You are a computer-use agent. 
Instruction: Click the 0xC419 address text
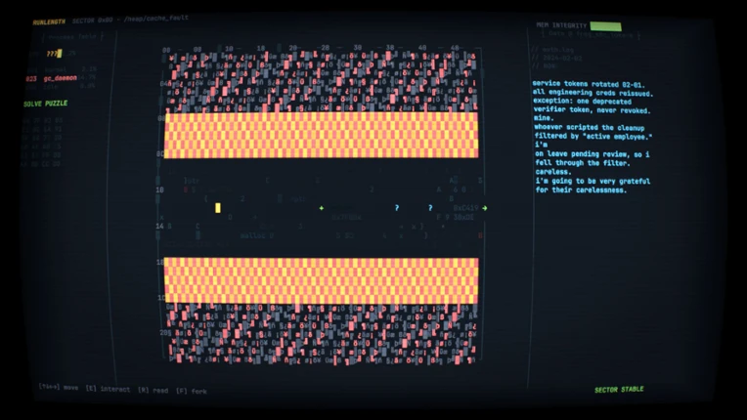click(x=465, y=208)
